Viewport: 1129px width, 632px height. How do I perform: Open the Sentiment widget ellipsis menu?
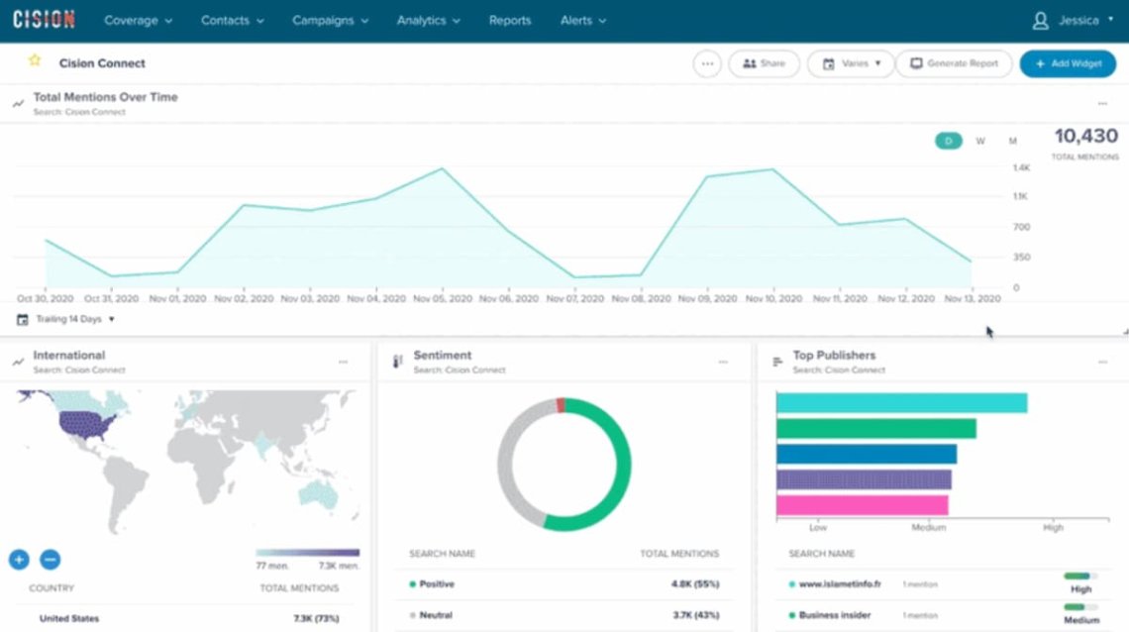pyautogui.click(x=723, y=362)
